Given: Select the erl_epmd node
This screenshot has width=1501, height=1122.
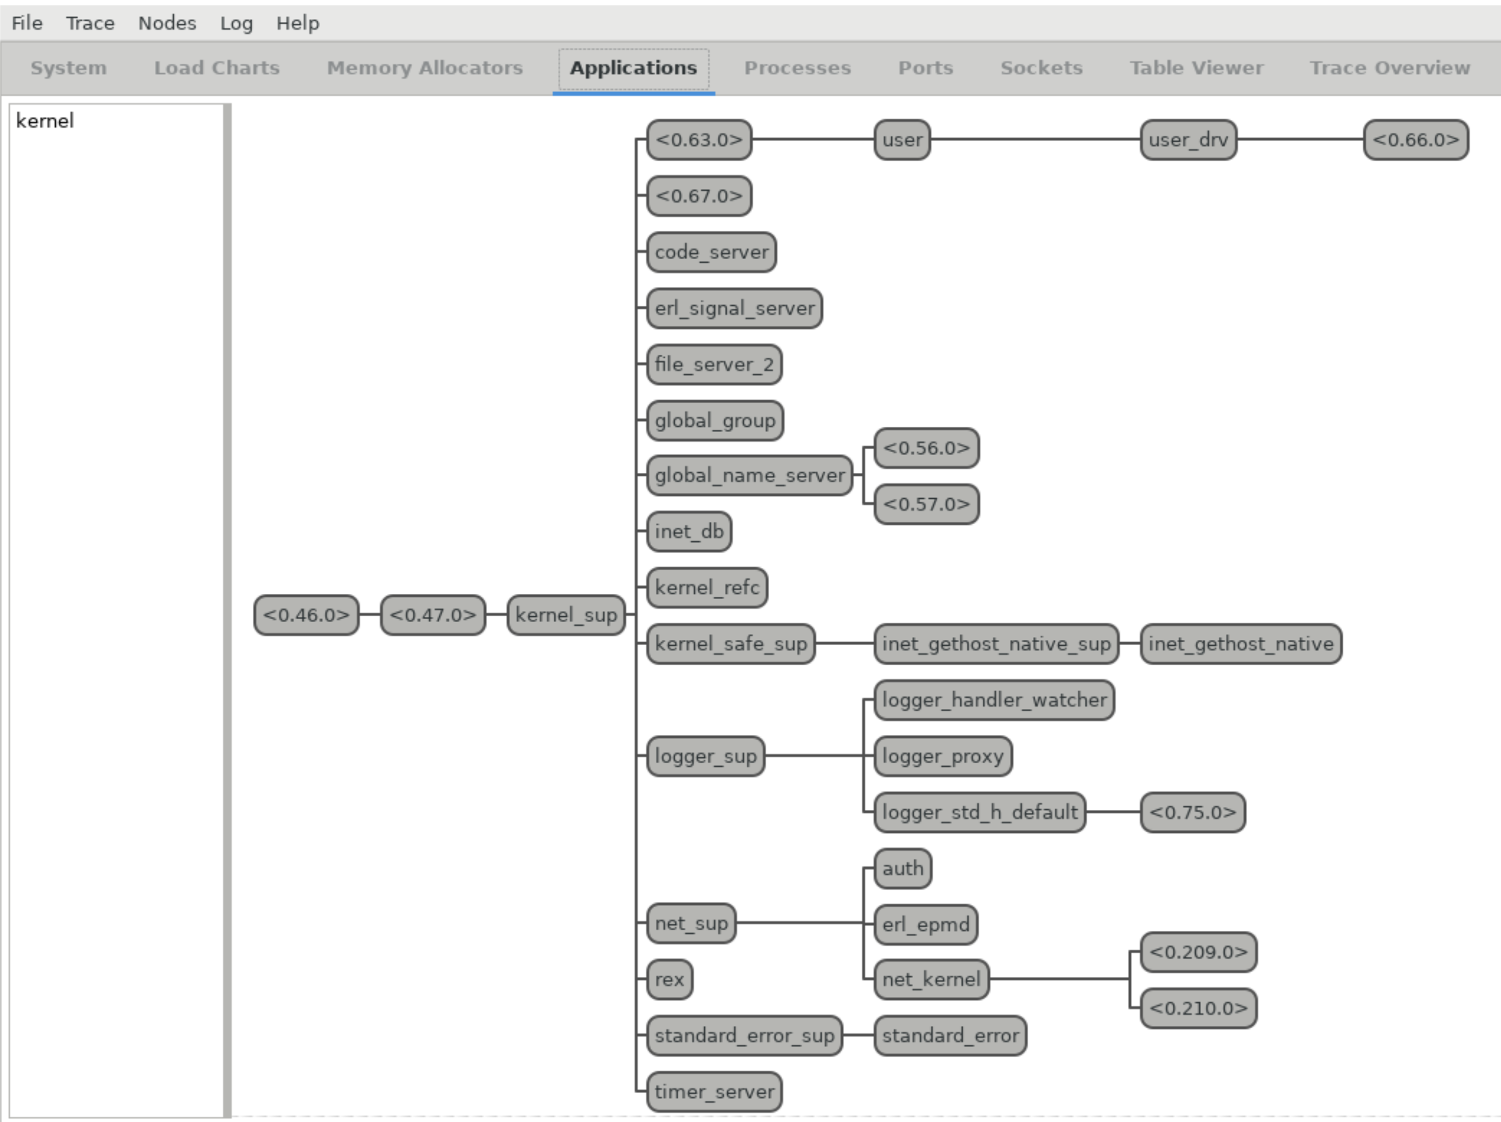Looking at the screenshot, I should point(926,924).
